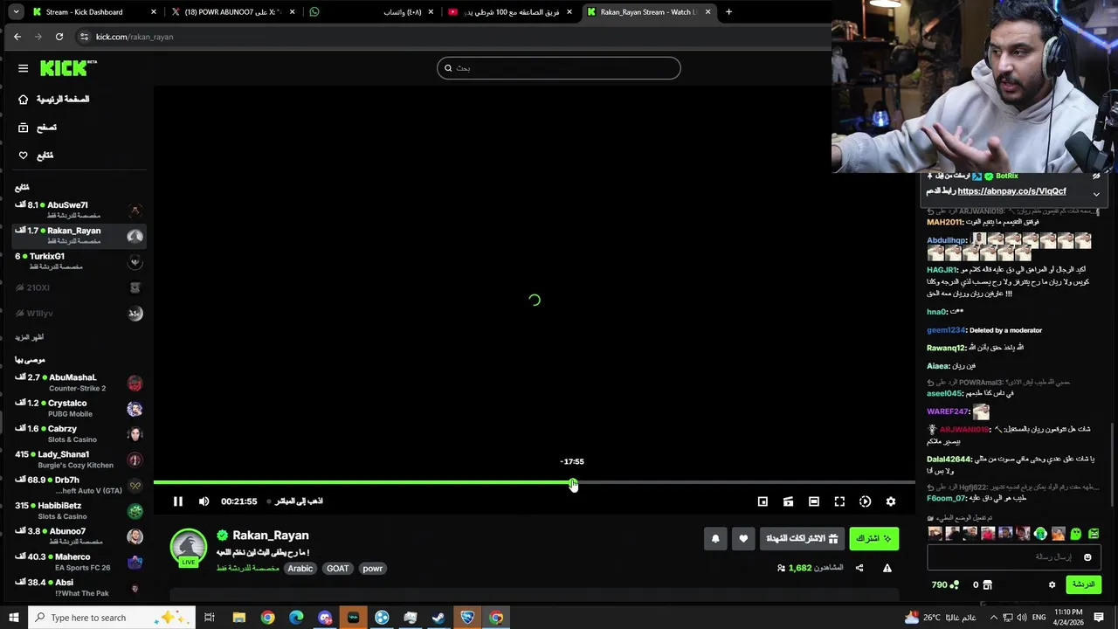Open Maherco recommended channel

point(79,562)
